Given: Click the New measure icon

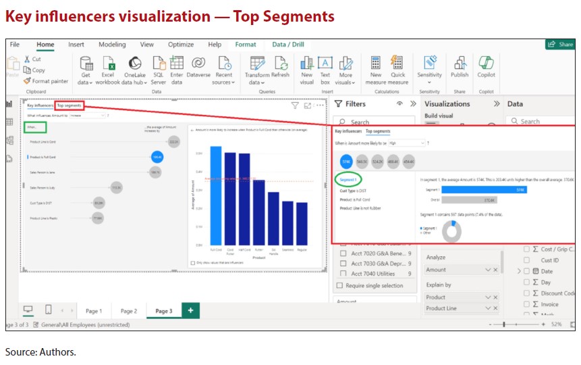Looking at the screenshot, I should (x=376, y=64).
